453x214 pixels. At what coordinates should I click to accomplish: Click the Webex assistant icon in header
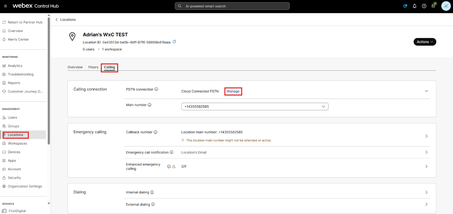pyautogui.click(x=405, y=6)
